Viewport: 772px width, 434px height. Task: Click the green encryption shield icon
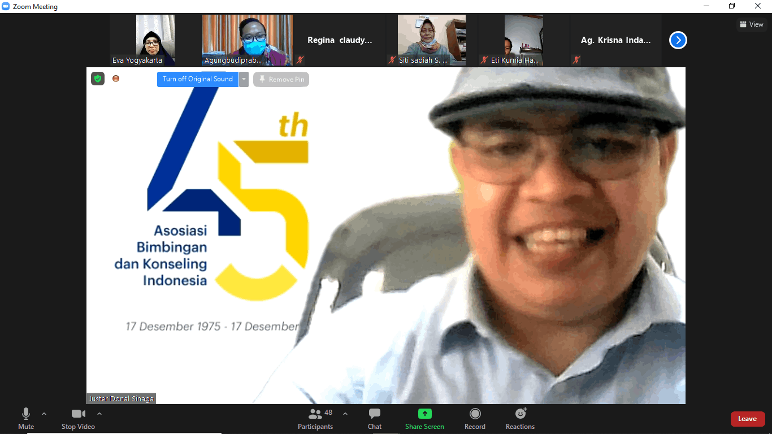98,79
